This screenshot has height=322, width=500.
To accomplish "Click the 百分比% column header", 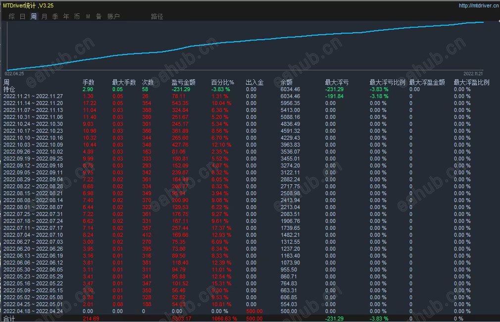I will 223,82.
